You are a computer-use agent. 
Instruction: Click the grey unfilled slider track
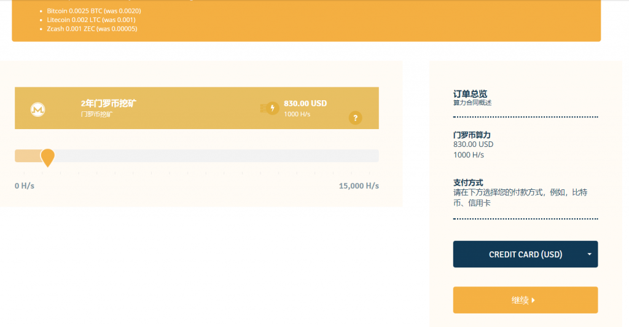pos(215,156)
